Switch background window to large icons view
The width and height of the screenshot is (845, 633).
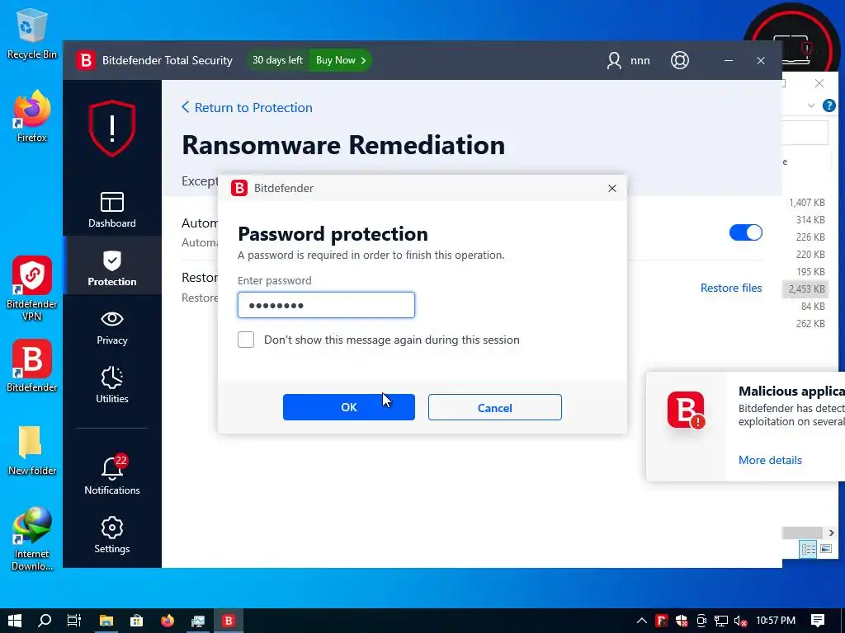click(826, 549)
